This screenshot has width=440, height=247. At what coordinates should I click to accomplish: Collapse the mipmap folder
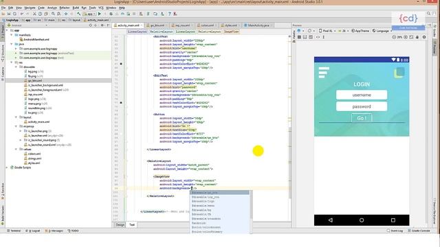click(16, 126)
